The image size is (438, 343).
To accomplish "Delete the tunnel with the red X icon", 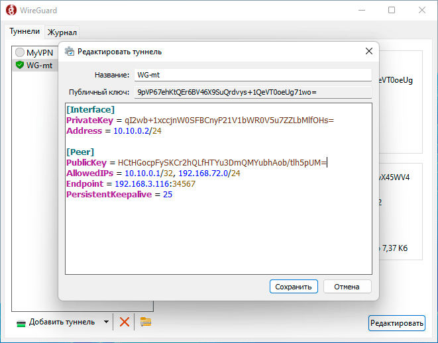I will (124, 322).
